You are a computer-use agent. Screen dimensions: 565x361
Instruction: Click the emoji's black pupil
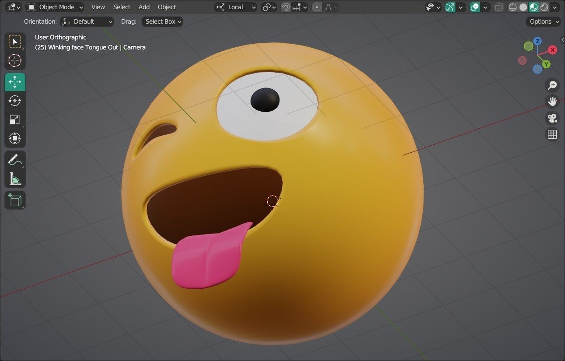265,100
